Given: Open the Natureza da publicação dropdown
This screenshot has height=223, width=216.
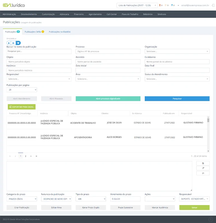Looking at the screenshot, I should (x=56, y=199).
